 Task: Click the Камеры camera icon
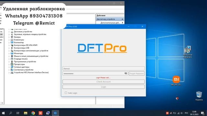point(12,37)
